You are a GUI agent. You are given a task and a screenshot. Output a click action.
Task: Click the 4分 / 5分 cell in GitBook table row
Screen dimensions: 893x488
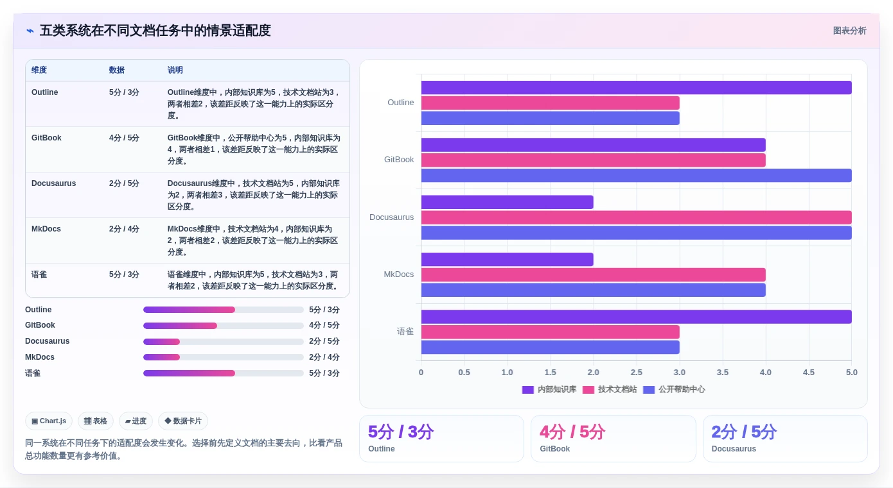[x=125, y=138]
